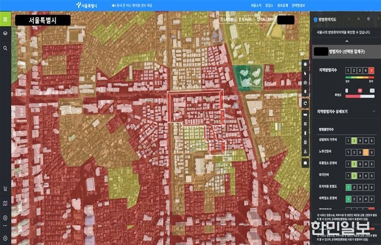
Task: Open the green grid apps menu
Action: coord(5,19)
